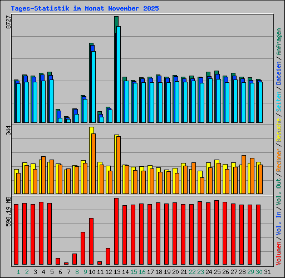The width and height of the screenshot is (285, 278).
Task: Click day label '8' on the x-axis
Action: [77, 272]
